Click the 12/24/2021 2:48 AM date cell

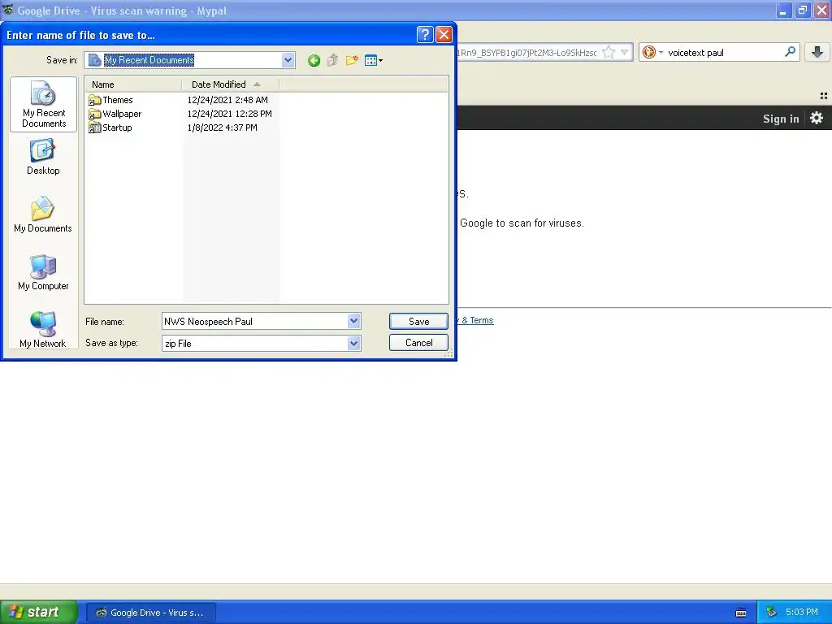[227, 100]
